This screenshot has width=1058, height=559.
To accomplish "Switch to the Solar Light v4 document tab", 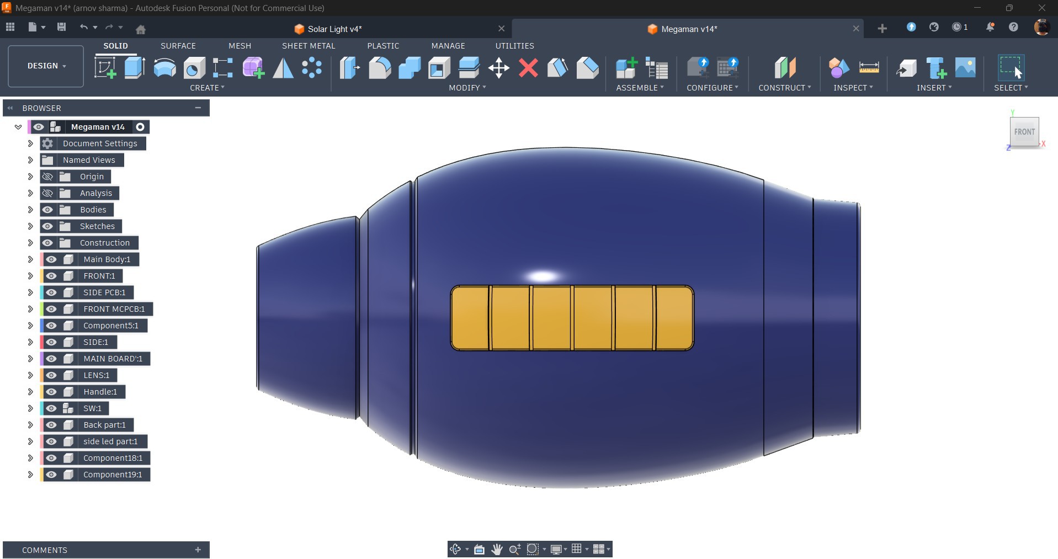I will click(x=334, y=29).
